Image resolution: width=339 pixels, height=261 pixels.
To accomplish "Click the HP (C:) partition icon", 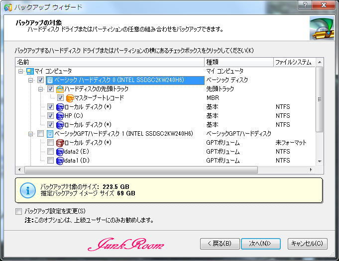I will pyautogui.click(x=60, y=116).
